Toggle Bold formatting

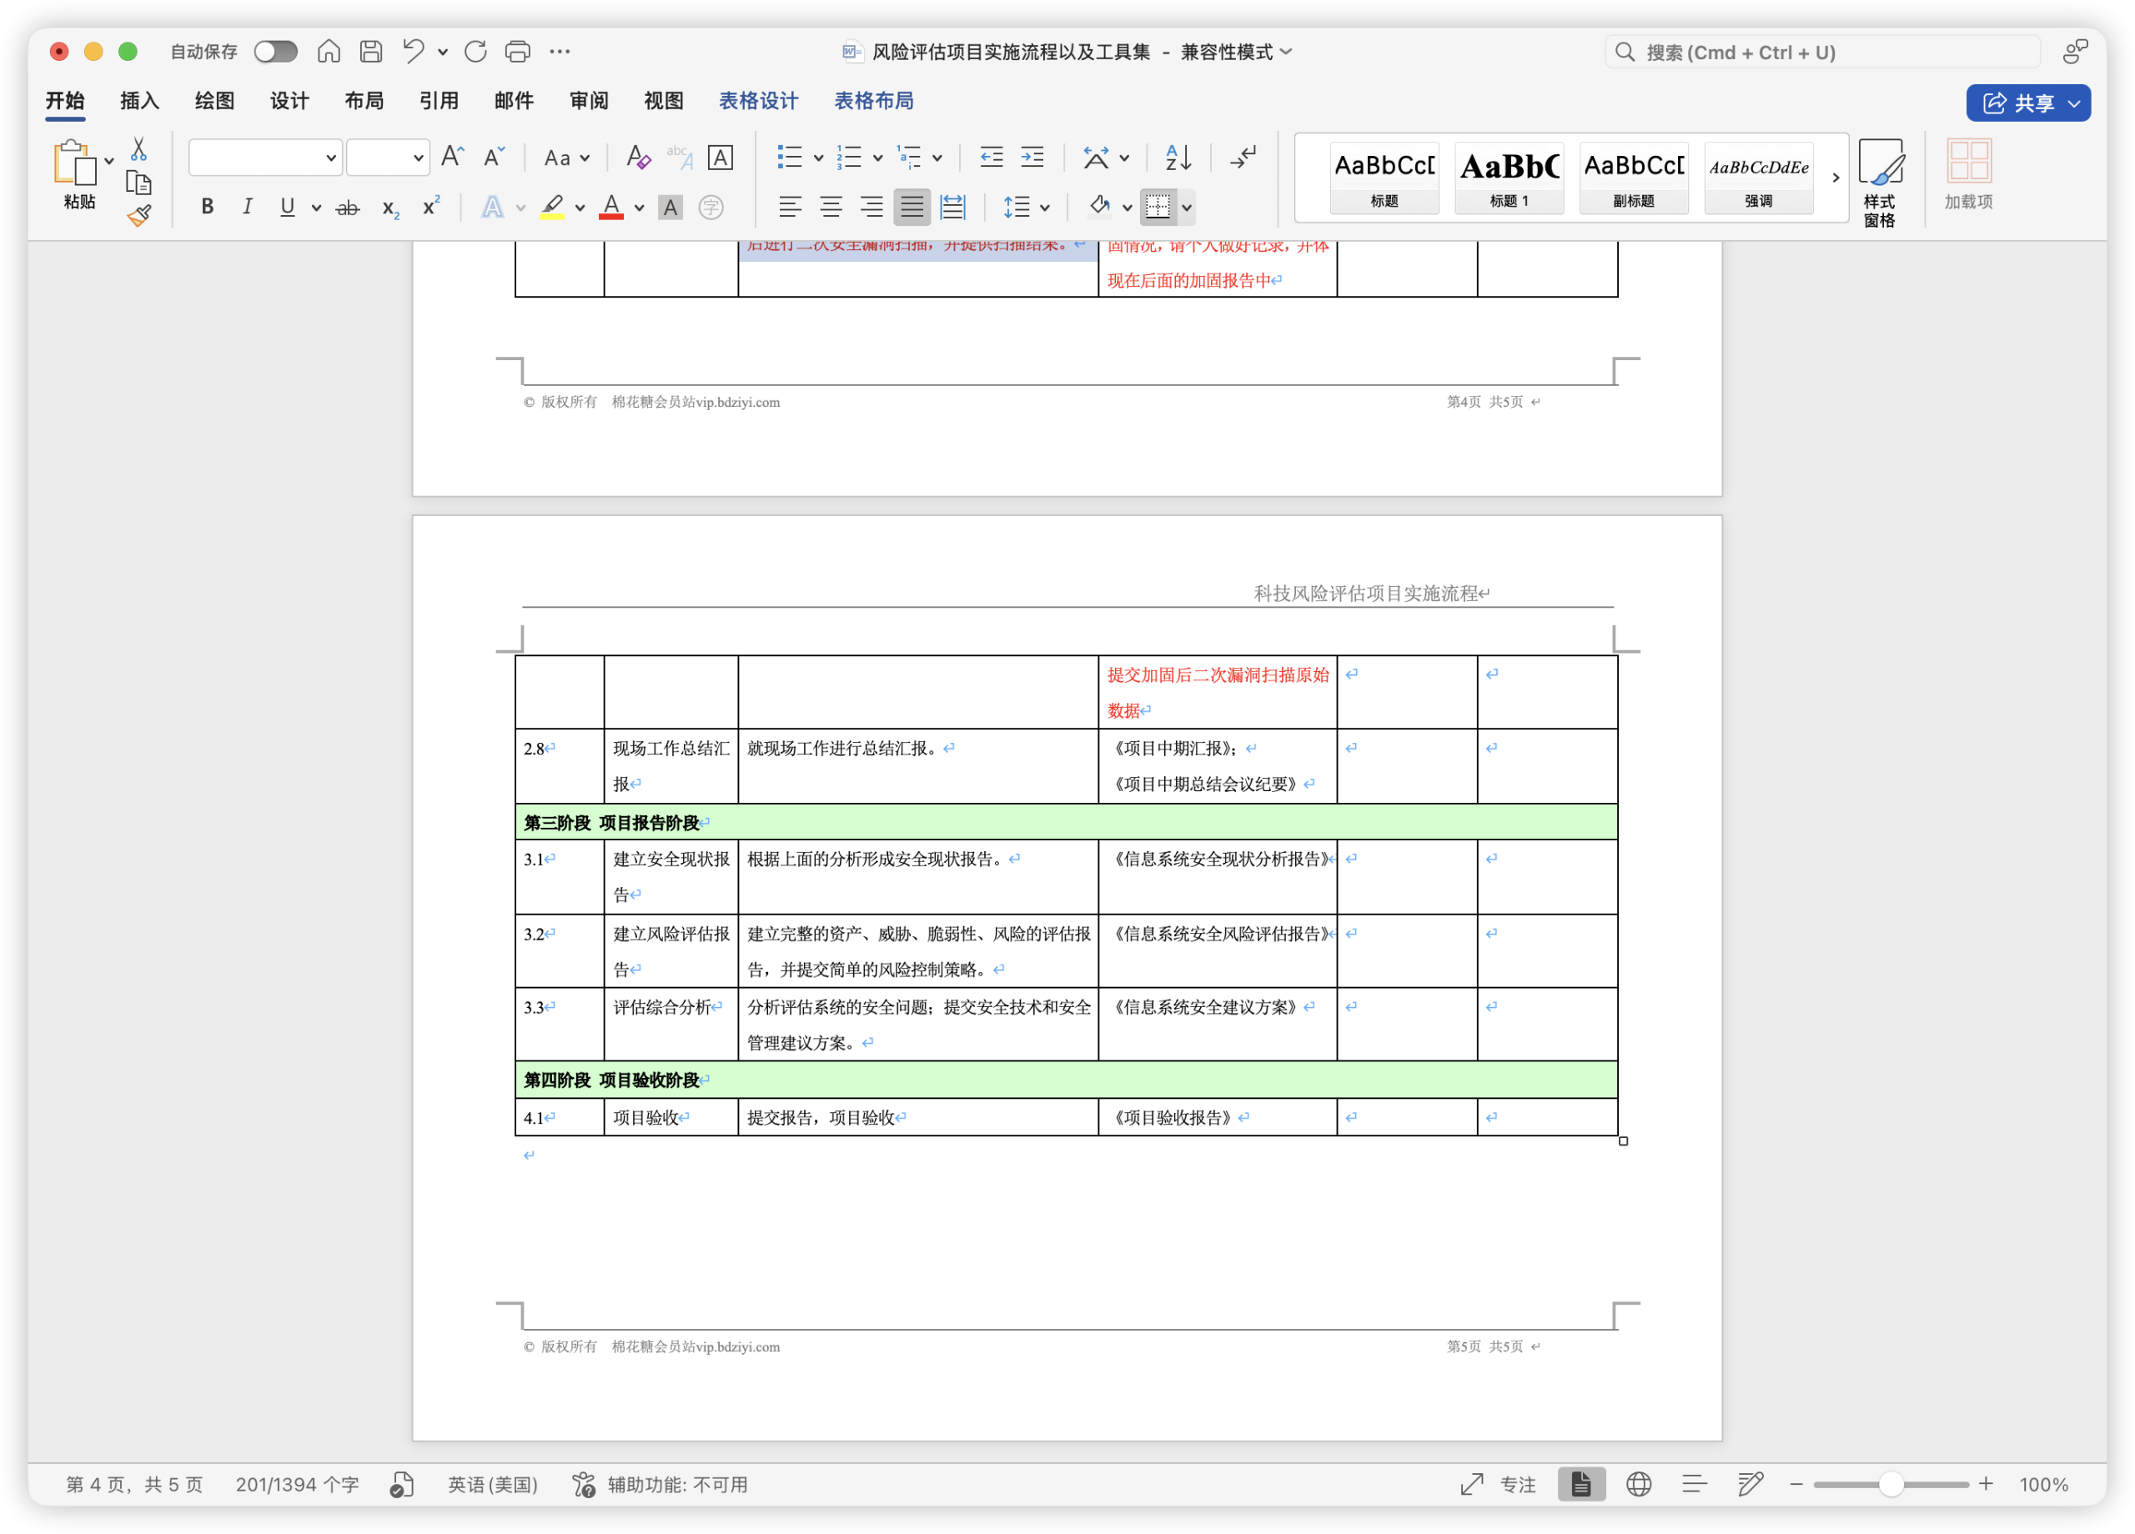tap(207, 207)
